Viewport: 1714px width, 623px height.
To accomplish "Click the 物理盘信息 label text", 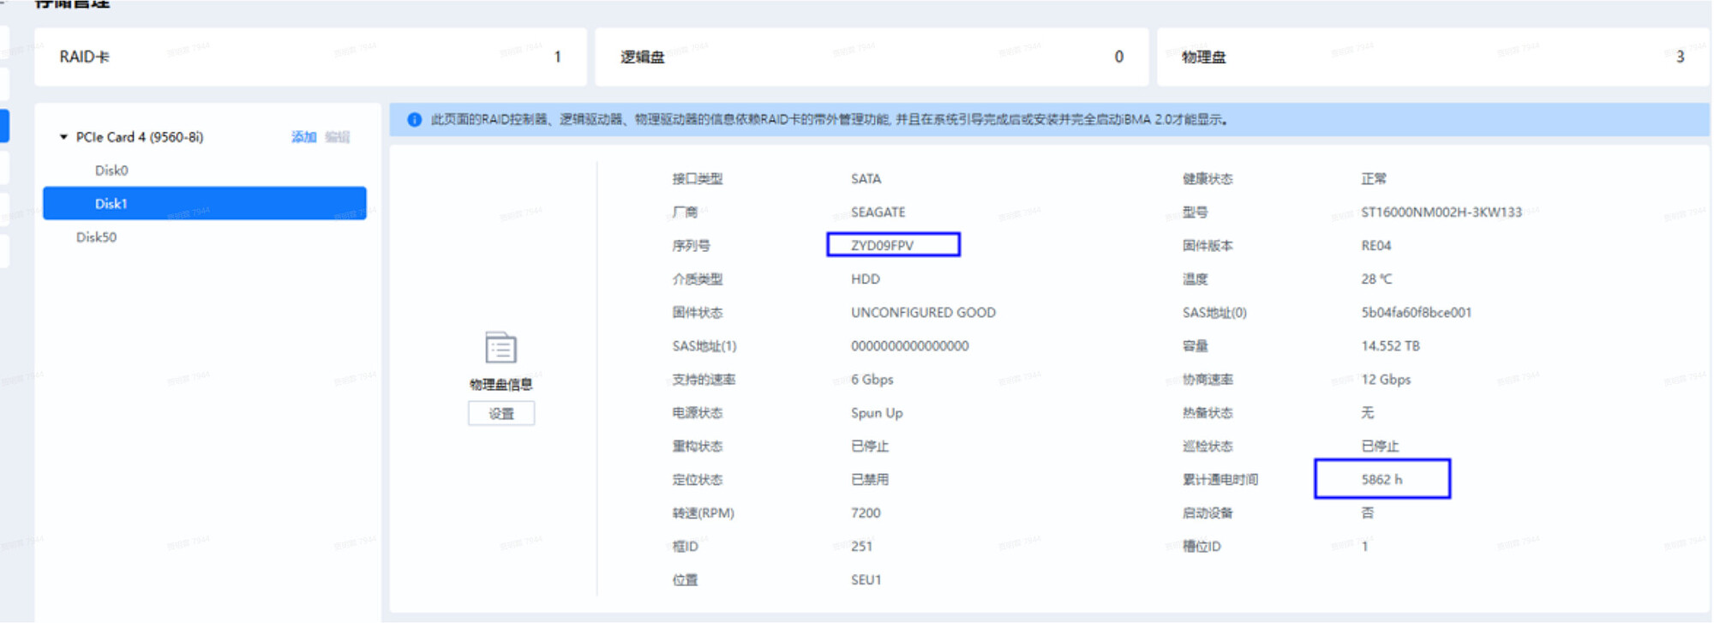I will (x=500, y=385).
